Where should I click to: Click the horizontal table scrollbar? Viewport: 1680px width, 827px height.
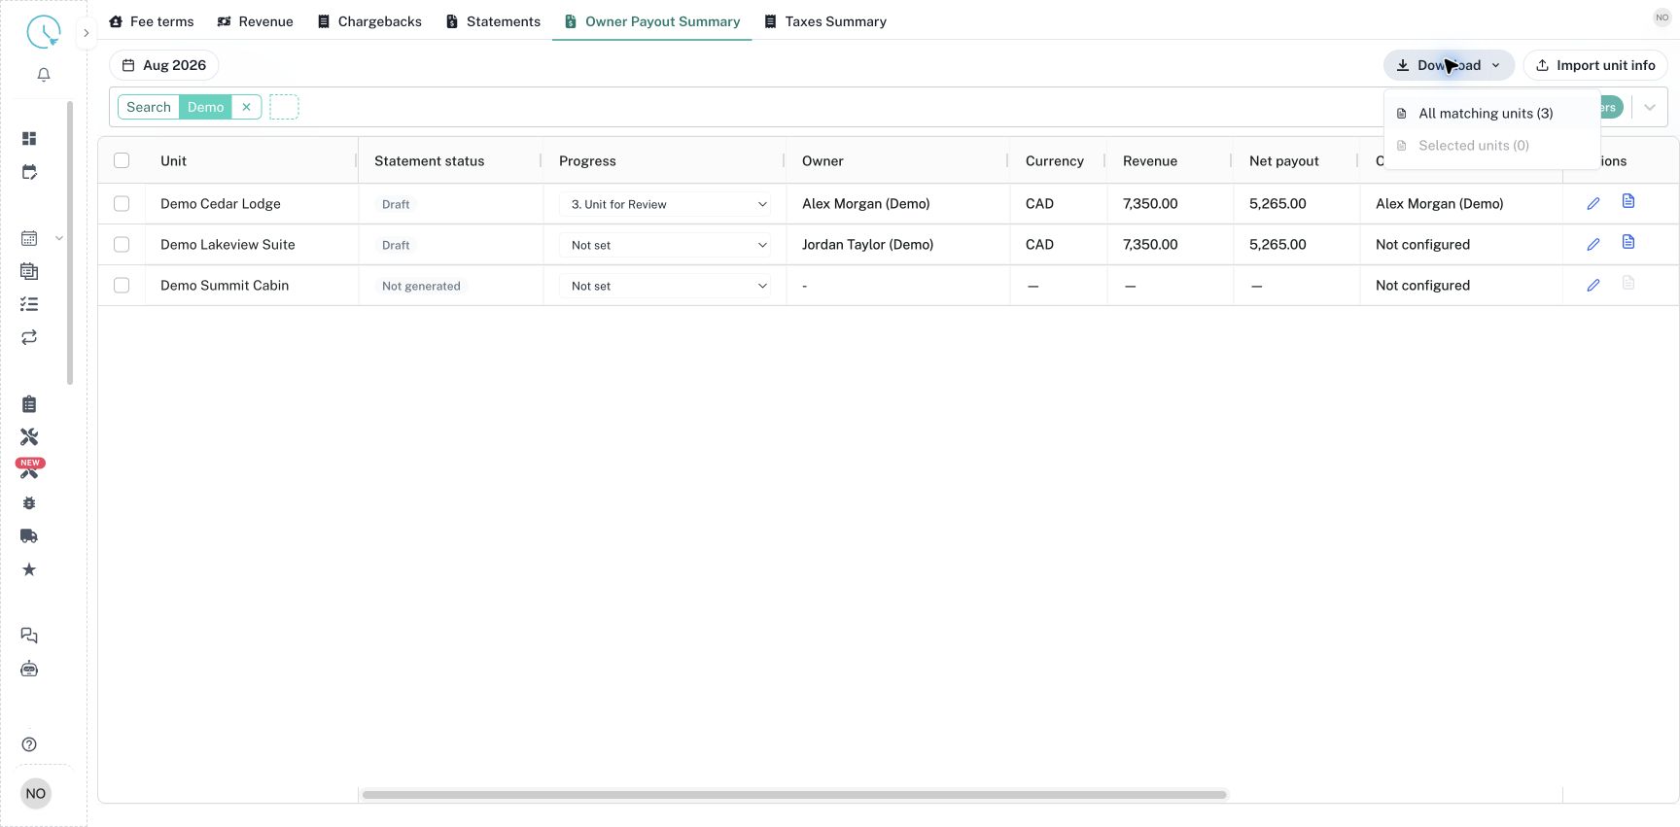(x=794, y=795)
